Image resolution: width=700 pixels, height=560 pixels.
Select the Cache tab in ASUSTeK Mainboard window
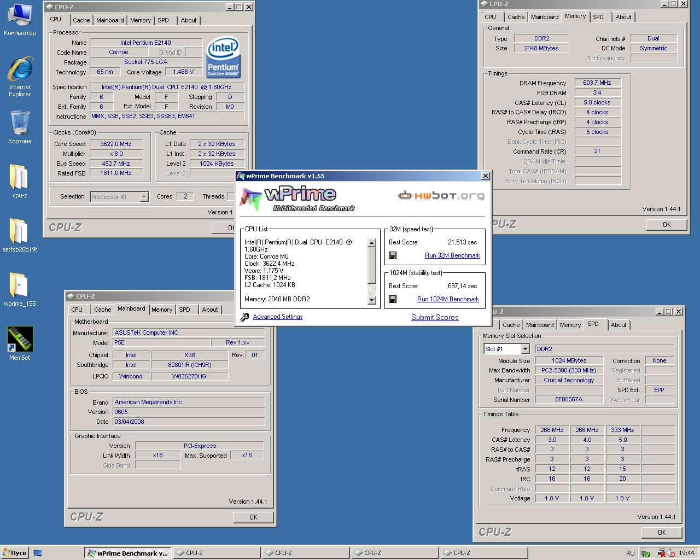pos(103,310)
